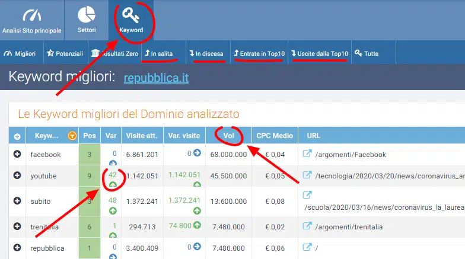Select the youtube keyword text
The height and width of the screenshot is (259, 465).
(x=43, y=175)
